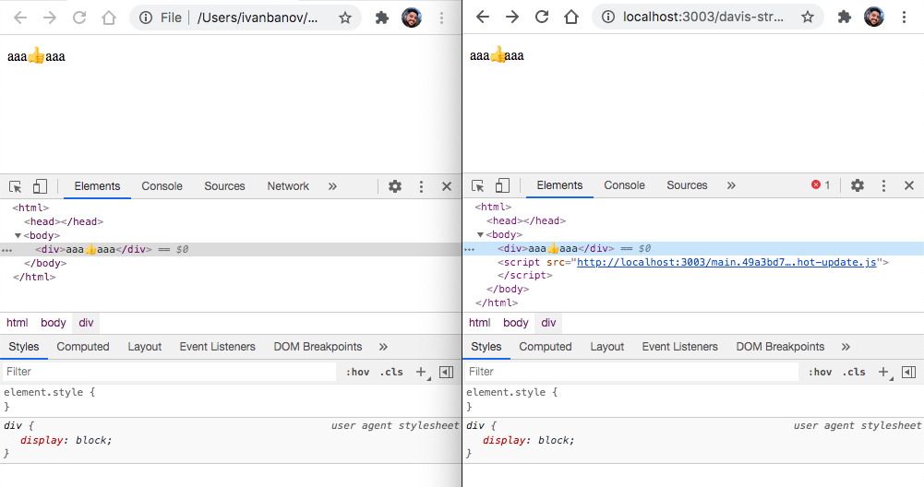This screenshot has height=487, width=924.
Task: Click the html breadcrumb in the right DevTools
Action: (479, 323)
